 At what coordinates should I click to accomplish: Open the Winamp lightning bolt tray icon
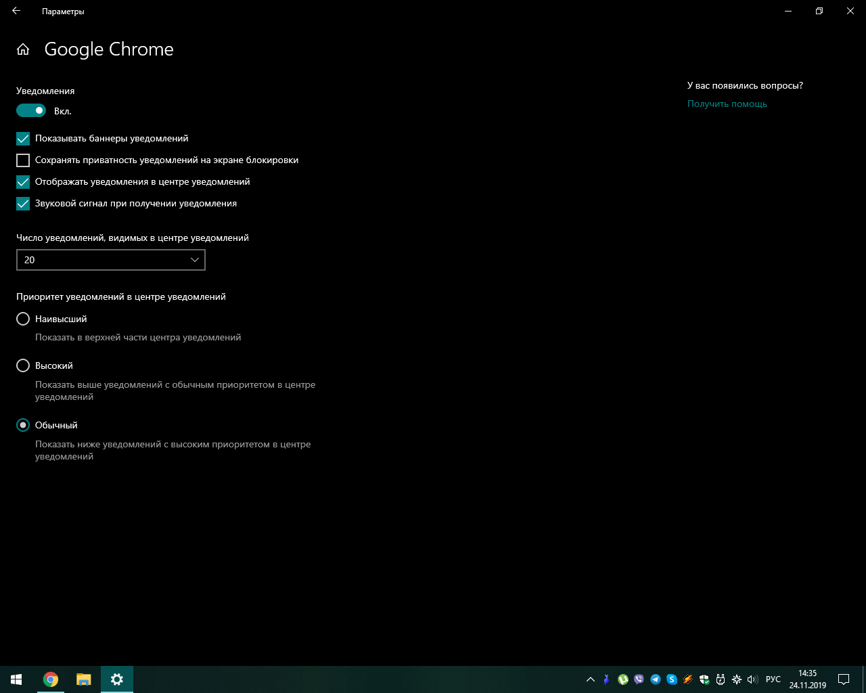[x=688, y=679]
